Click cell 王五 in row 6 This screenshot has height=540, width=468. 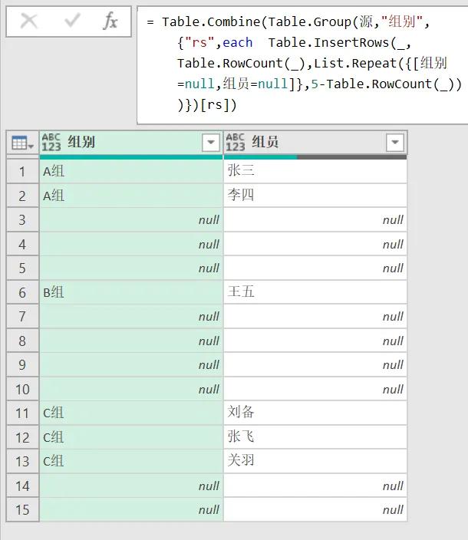click(315, 292)
